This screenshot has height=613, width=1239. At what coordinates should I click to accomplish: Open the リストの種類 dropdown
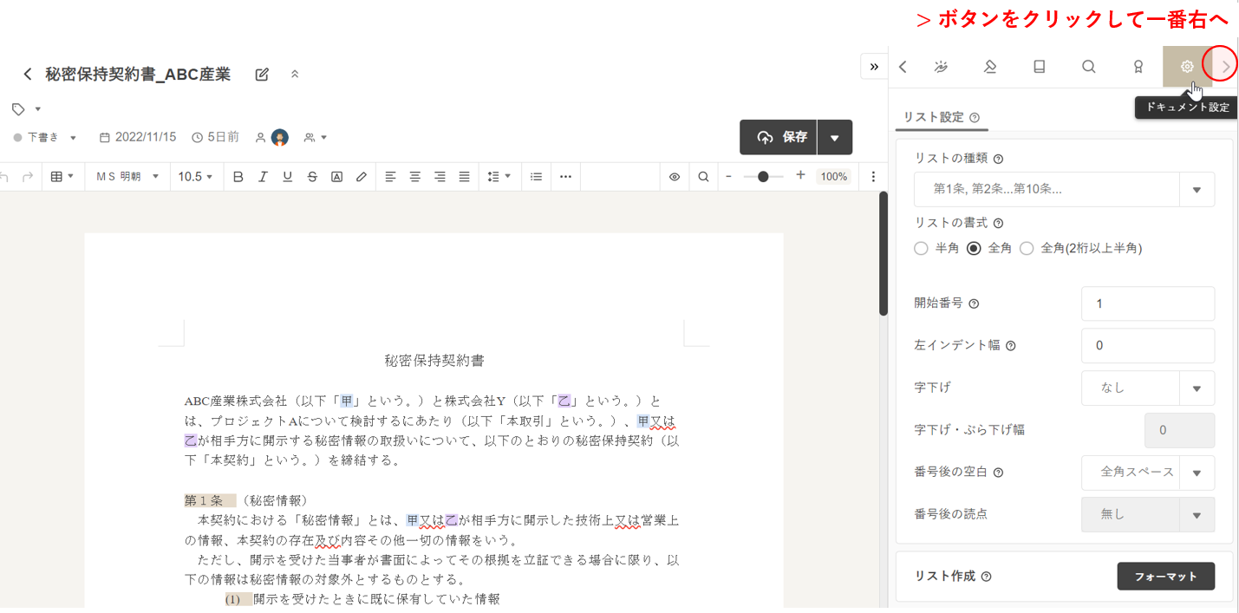tap(1064, 189)
